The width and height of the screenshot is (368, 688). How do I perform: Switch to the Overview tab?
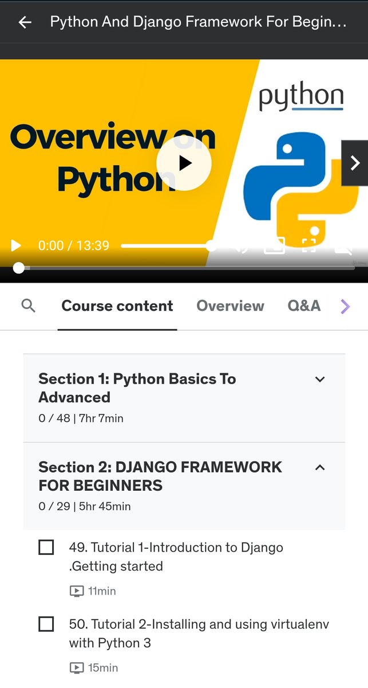coord(230,306)
